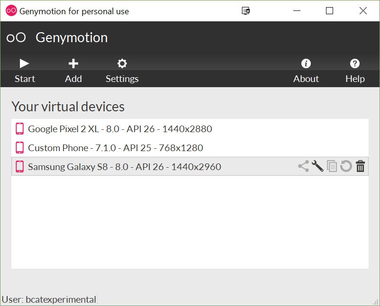Select Google Pixel 2 XL device row

[190, 129]
